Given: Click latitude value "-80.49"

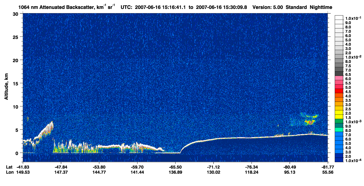Looking at the screenshot, I should 290,167.
